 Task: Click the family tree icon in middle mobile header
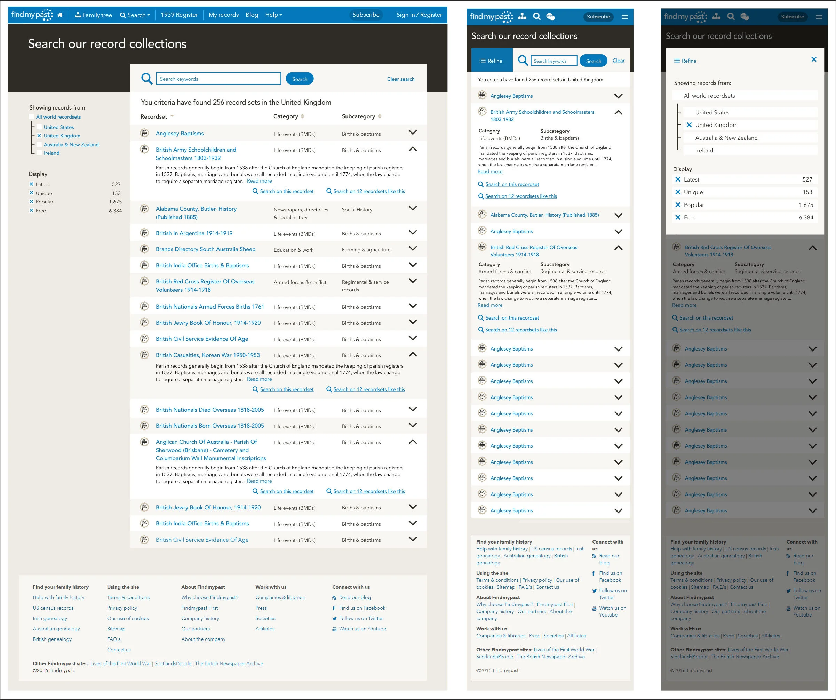522,16
